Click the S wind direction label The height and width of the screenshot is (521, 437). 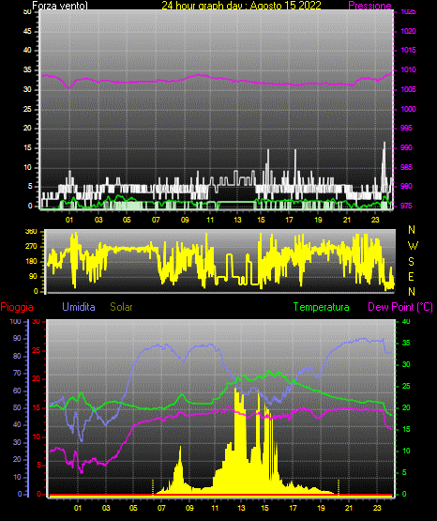tap(411, 262)
